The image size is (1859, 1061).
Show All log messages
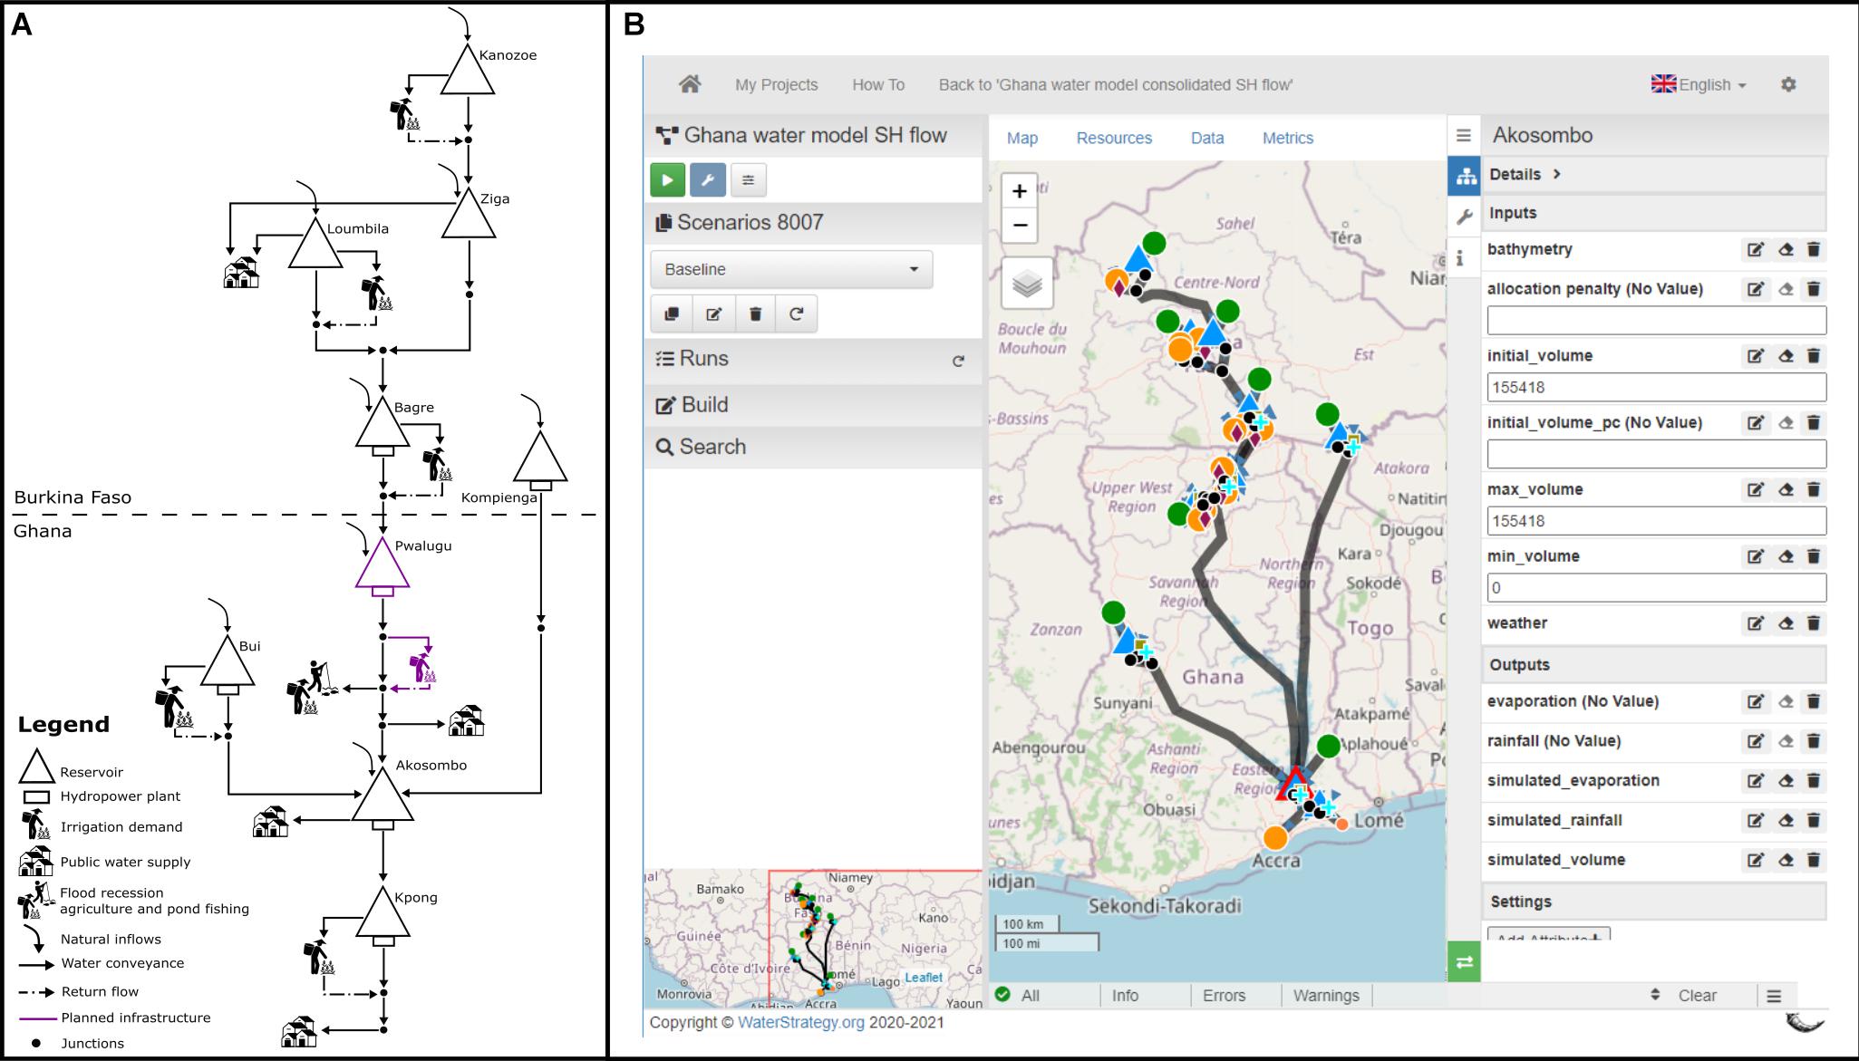1031,996
